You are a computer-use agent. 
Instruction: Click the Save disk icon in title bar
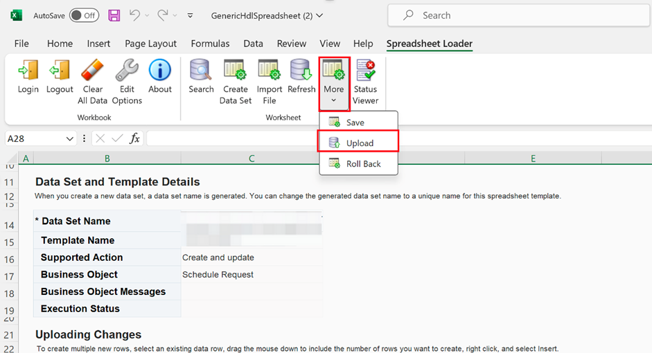tap(114, 15)
